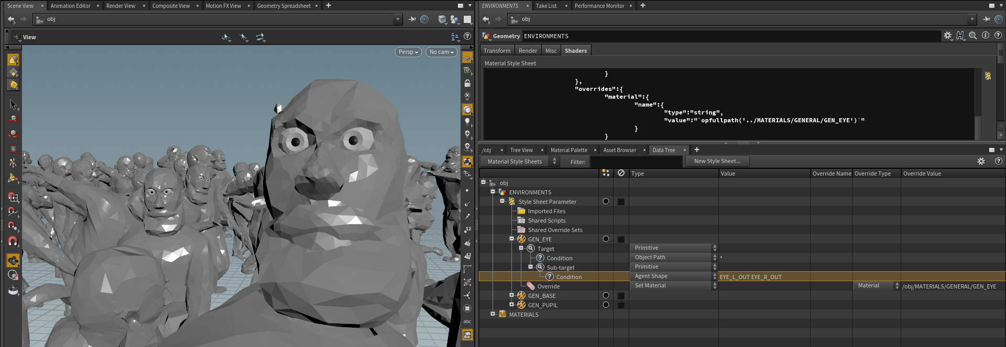Toggle GEN_BASE radio flag
The image size is (1006, 347).
coord(606,295)
